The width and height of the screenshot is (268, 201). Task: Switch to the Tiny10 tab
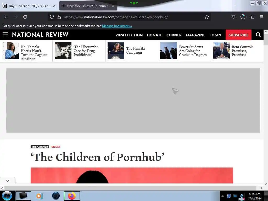point(29,6)
